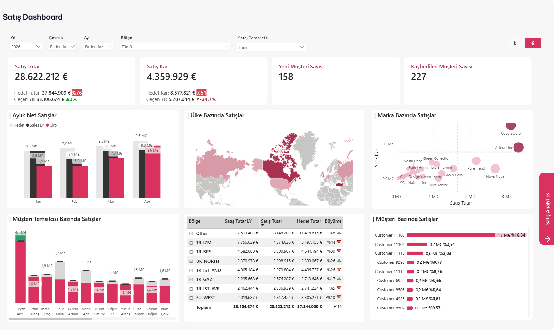This screenshot has height=330, width=554.
Task: Sort table by Hedef Tutar header
Action: pos(309,221)
